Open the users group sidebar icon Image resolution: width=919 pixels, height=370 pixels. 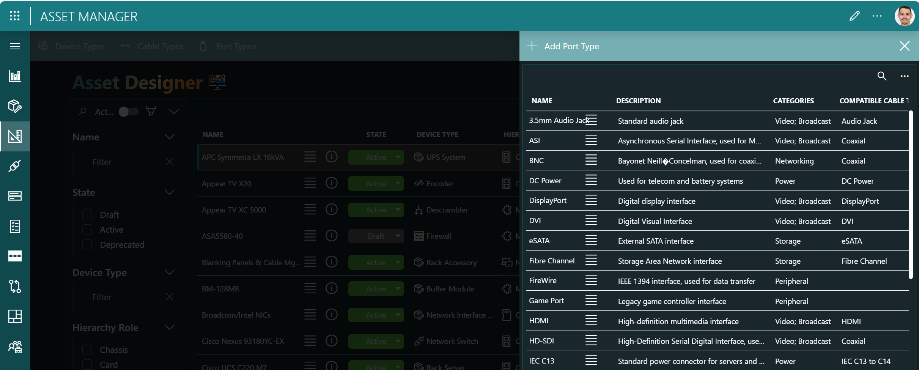coord(15,346)
